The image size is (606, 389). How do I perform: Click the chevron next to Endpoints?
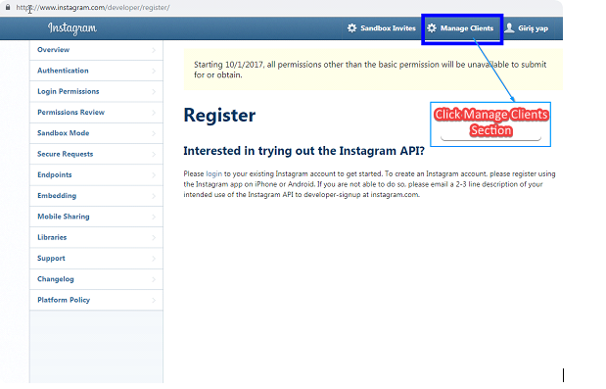coord(154,175)
